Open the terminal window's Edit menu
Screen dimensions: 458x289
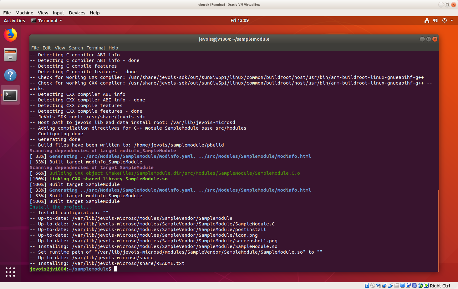click(x=47, y=48)
